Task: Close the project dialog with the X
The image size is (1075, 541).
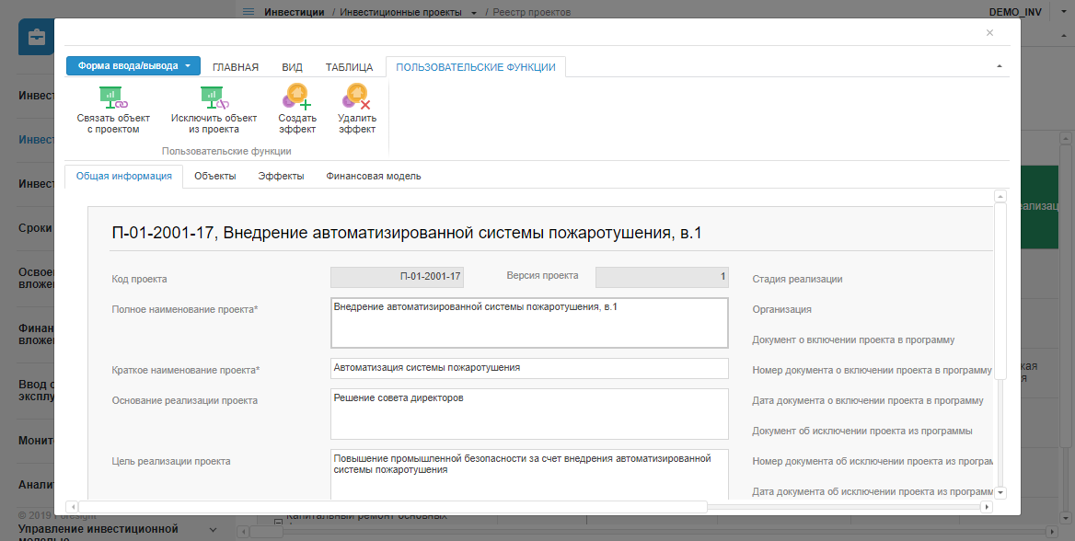Action: pyautogui.click(x=989, y=32)
